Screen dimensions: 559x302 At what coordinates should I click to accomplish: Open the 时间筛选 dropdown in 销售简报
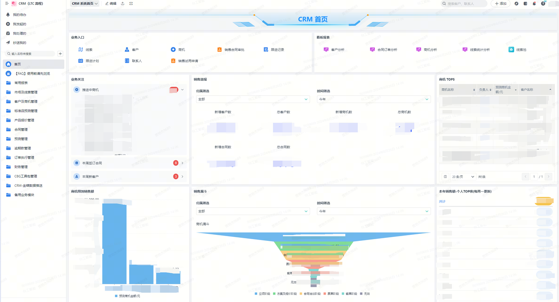(x=373, y=100)
